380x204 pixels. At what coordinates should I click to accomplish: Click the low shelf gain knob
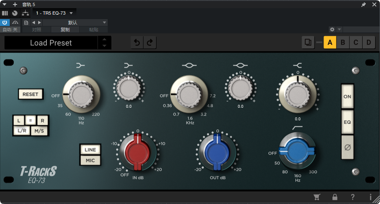129,88
